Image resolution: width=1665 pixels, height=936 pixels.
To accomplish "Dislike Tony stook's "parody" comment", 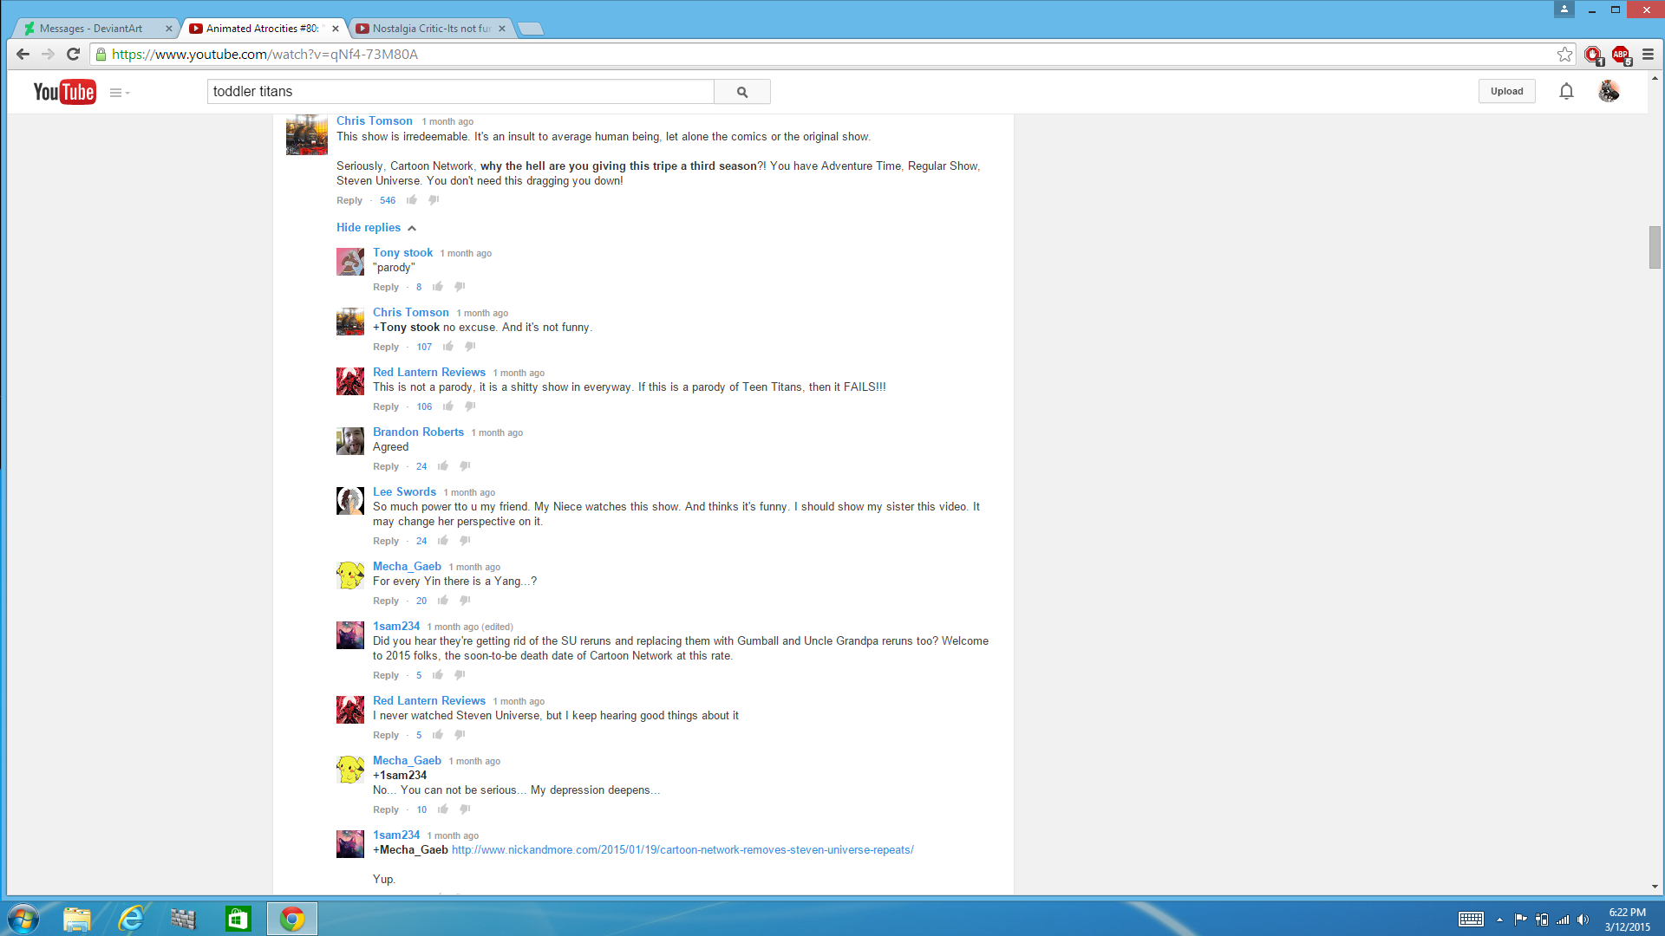I will click(460, 287).
